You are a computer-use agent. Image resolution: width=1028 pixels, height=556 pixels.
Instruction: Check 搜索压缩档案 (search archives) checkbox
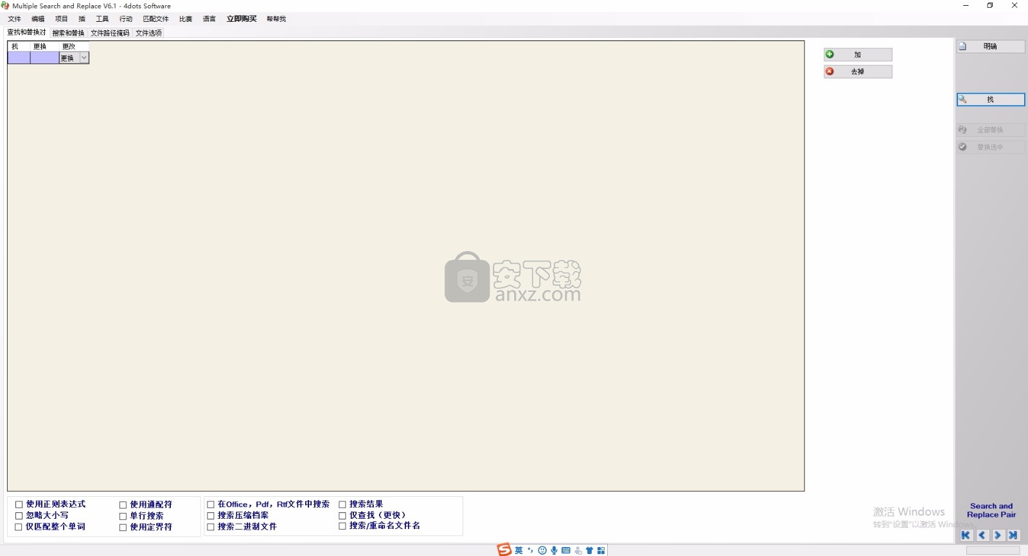pyautogui.click(x=211, y=516)
